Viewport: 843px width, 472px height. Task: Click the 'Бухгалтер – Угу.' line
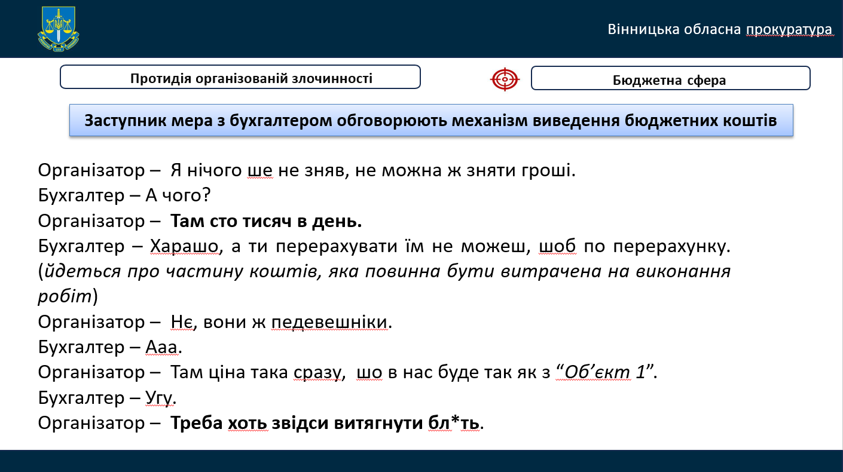(107, 397)
